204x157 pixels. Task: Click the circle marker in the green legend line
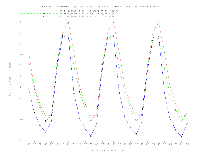point(44,14)
